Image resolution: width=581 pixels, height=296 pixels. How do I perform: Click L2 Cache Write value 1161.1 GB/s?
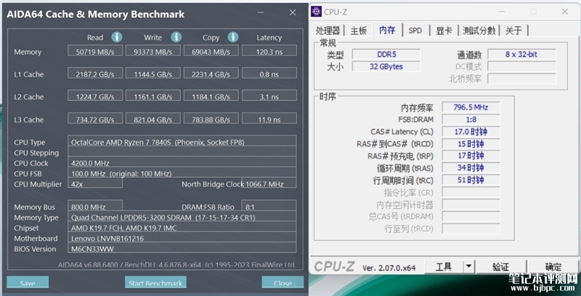click(x=153, y=96)
